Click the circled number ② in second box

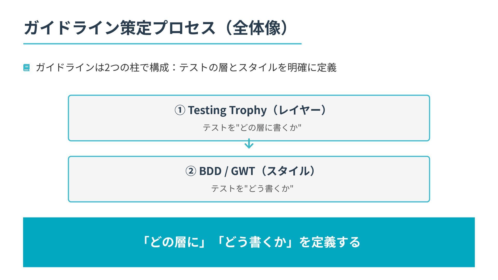(x=191, y=171)
